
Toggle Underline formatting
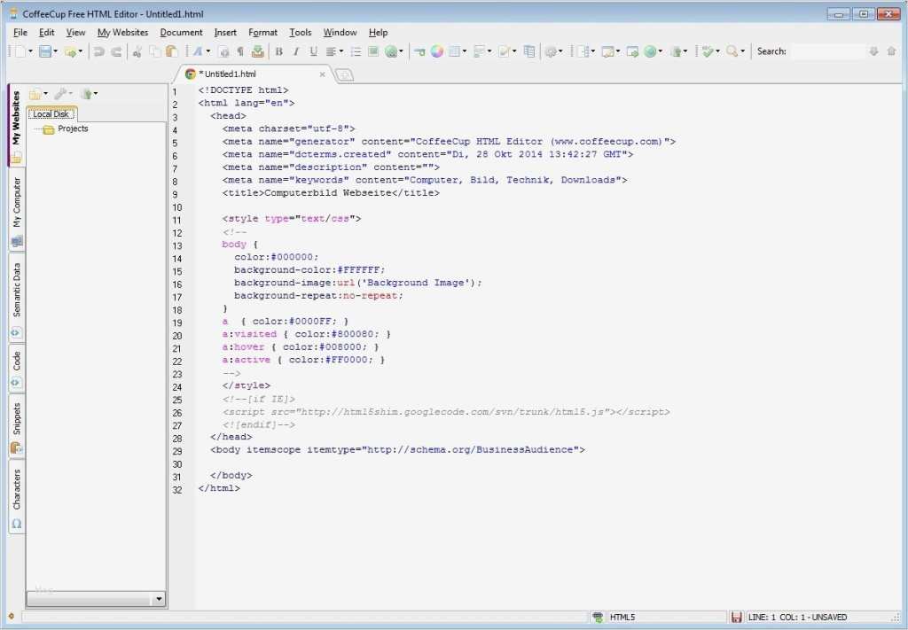point(313,52)
